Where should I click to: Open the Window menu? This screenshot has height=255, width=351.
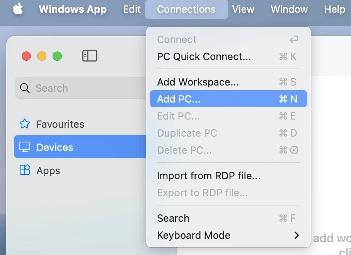[x=289, y=9]
